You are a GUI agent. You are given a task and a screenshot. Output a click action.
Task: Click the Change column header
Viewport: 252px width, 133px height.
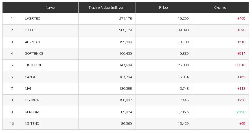point(220,8)
